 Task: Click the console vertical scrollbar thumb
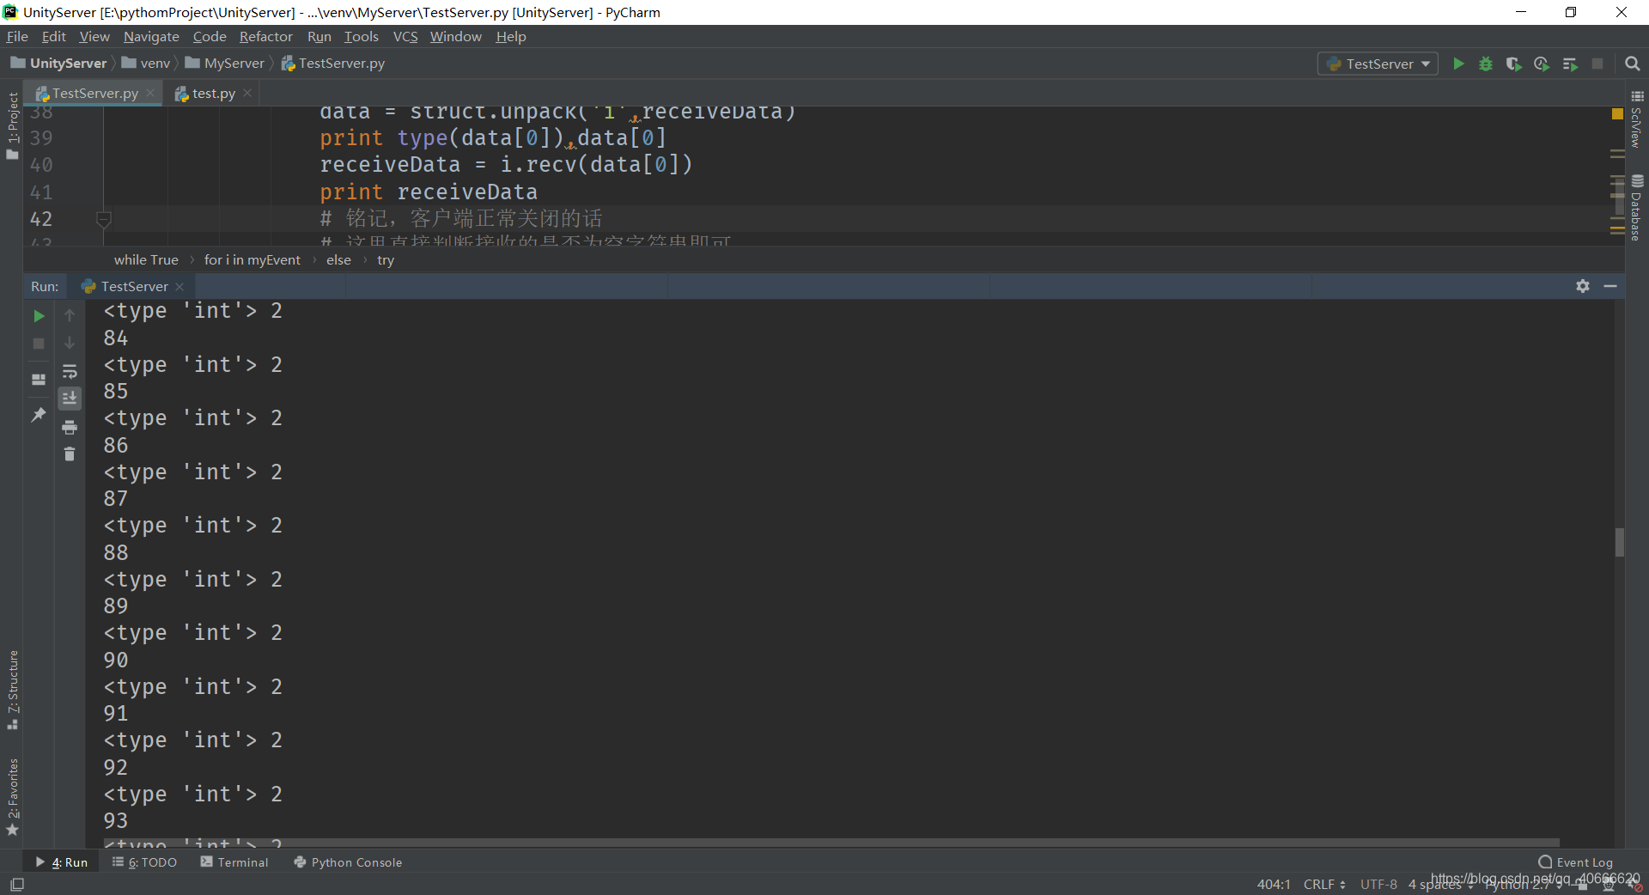tap(1619, 543)
